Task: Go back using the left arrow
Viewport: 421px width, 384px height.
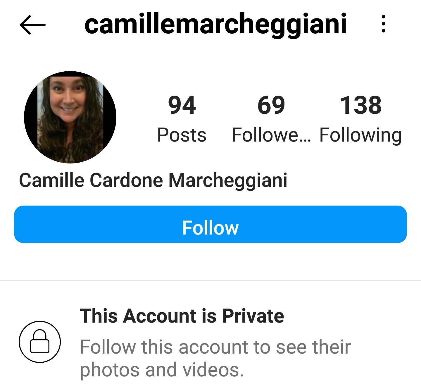Action: 33,25
